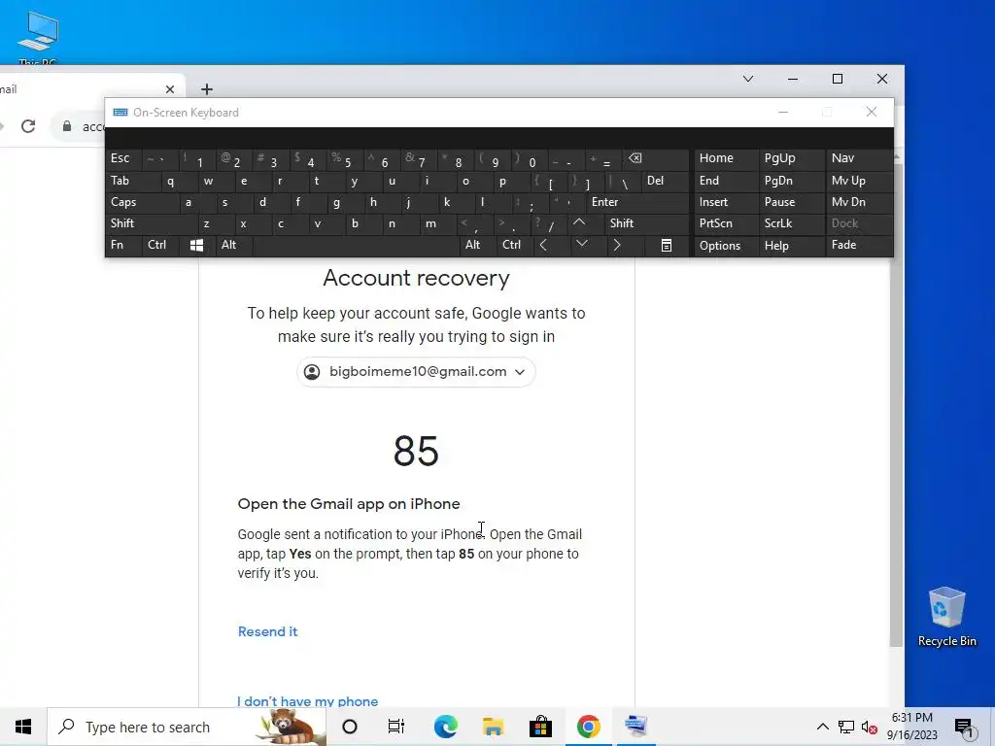Image resolution: width=995 pixels, height=746 pixels.
Task: Toggle the Caps lock key
Action: pos(142,202)
